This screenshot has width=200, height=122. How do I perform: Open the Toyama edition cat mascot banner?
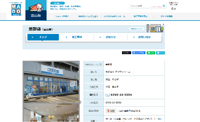point(36,10)
